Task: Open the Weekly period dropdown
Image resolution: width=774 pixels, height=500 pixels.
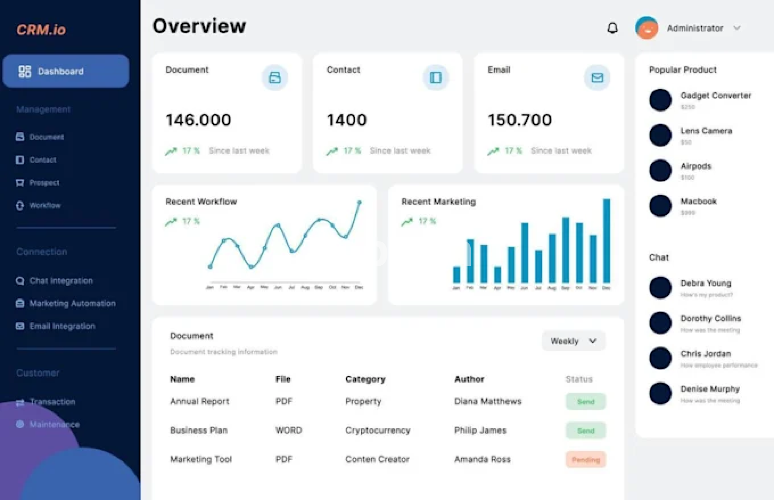Action: click(573, 341)
